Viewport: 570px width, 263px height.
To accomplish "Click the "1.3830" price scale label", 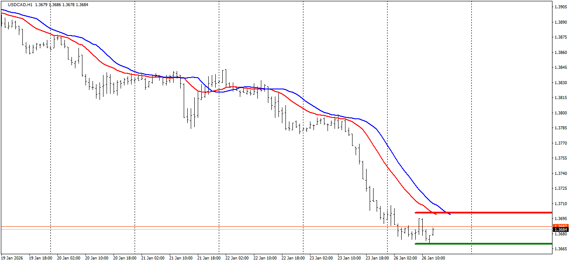I will tap(561, 83).
